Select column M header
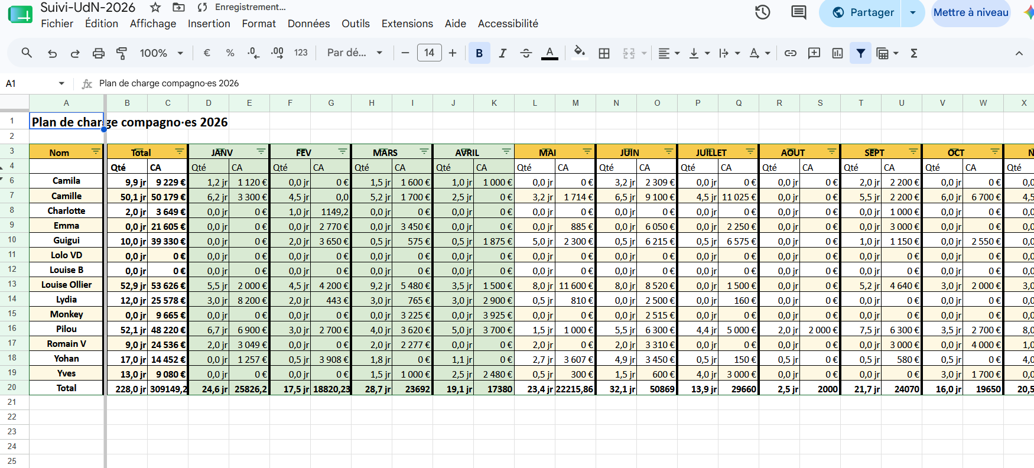 click(575, 103)
